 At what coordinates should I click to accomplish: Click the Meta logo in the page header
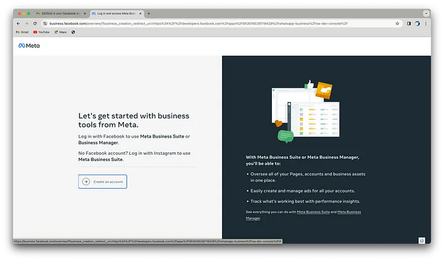pos(29,46)
